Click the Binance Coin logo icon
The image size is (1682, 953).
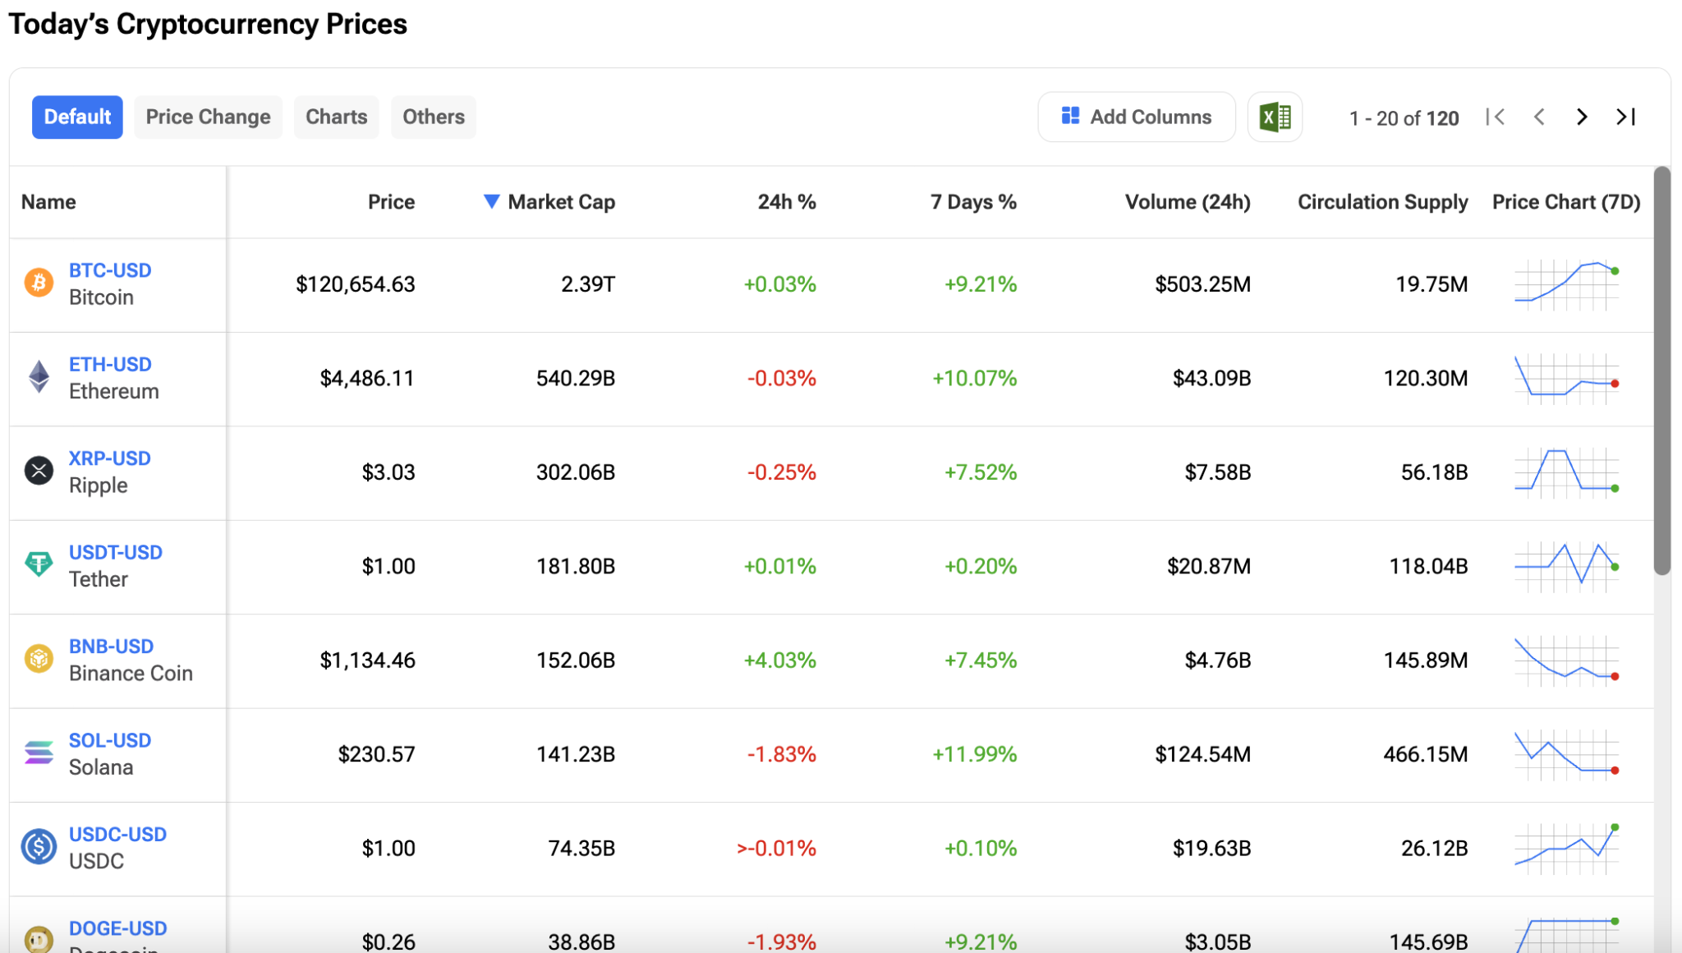tap(39, 659)
